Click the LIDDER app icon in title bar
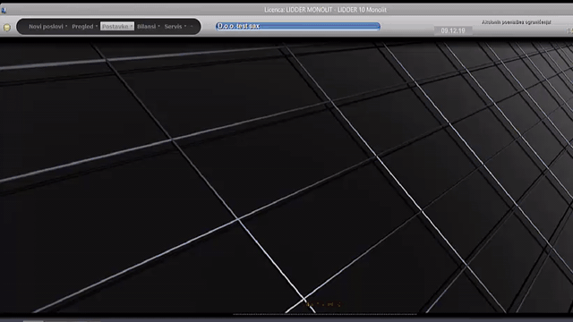 (x=4, y=10)
